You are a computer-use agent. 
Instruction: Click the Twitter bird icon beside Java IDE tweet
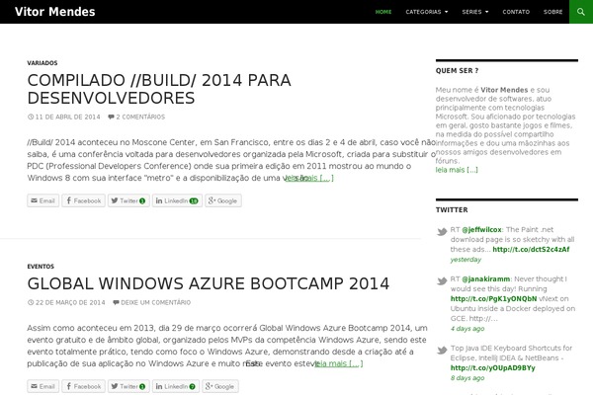pyautogui.click(x=442, y=350)
